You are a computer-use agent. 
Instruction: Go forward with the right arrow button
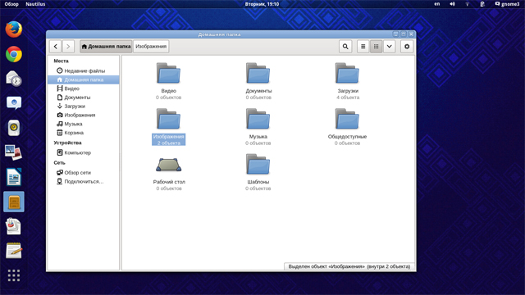click(x=68, y=47)
